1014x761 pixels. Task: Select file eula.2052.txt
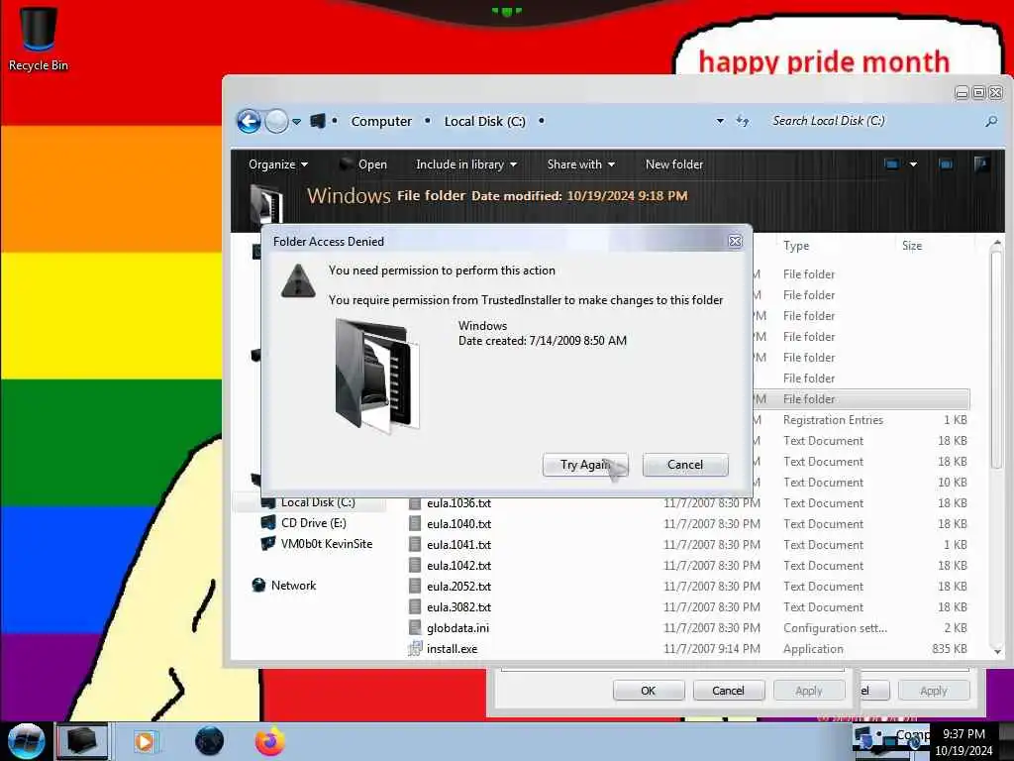pos(458,587)
